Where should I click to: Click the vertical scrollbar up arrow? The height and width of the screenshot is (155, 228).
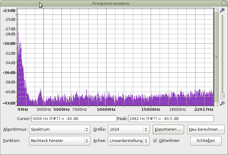216,10
